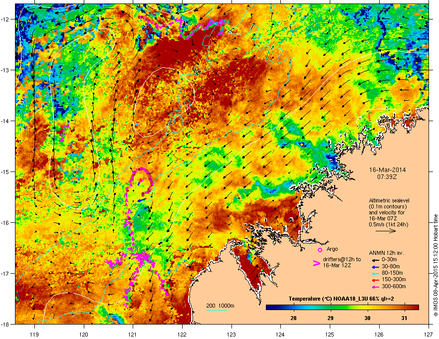439x339 pixels.
Task: Click the 30-80m depth label
Action: point(391,266)
